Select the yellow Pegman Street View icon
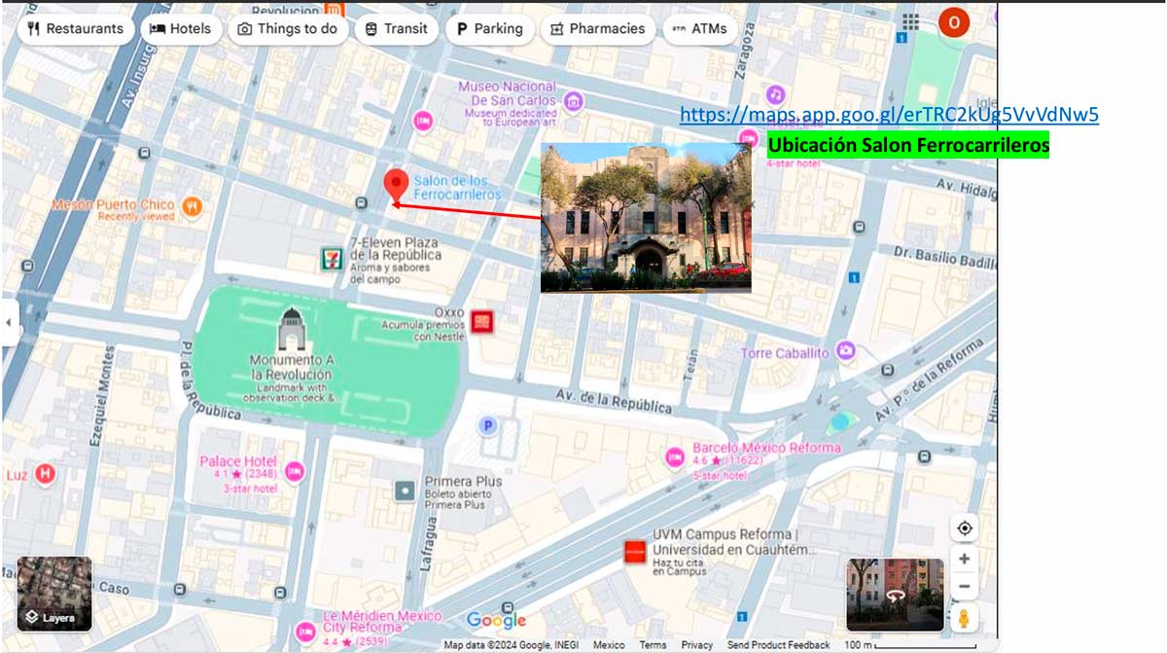The width and height of the screenshot is (1167, 653). click(964, 619)
